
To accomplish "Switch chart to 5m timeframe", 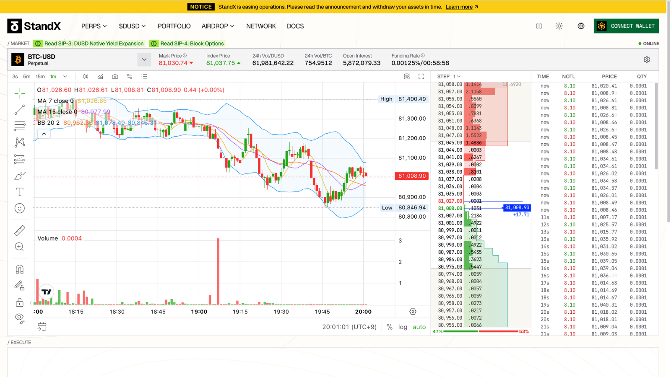I will tap(27, 77).
